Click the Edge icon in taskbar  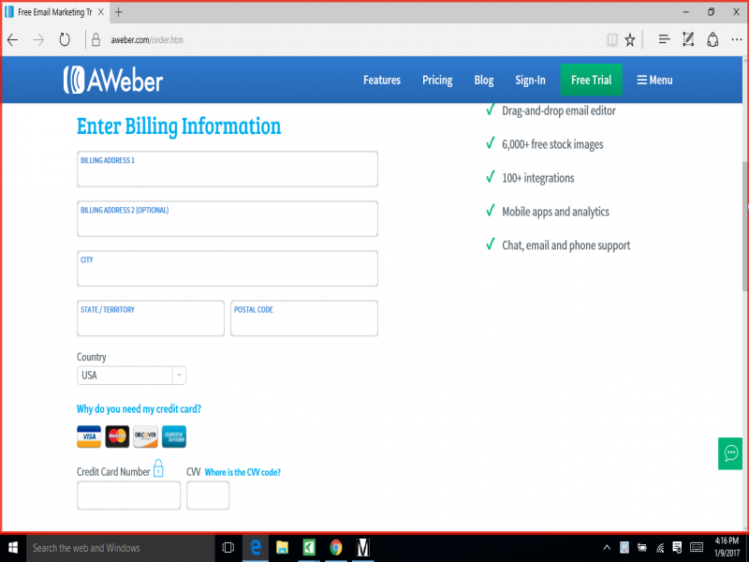(x=256, y=548)
